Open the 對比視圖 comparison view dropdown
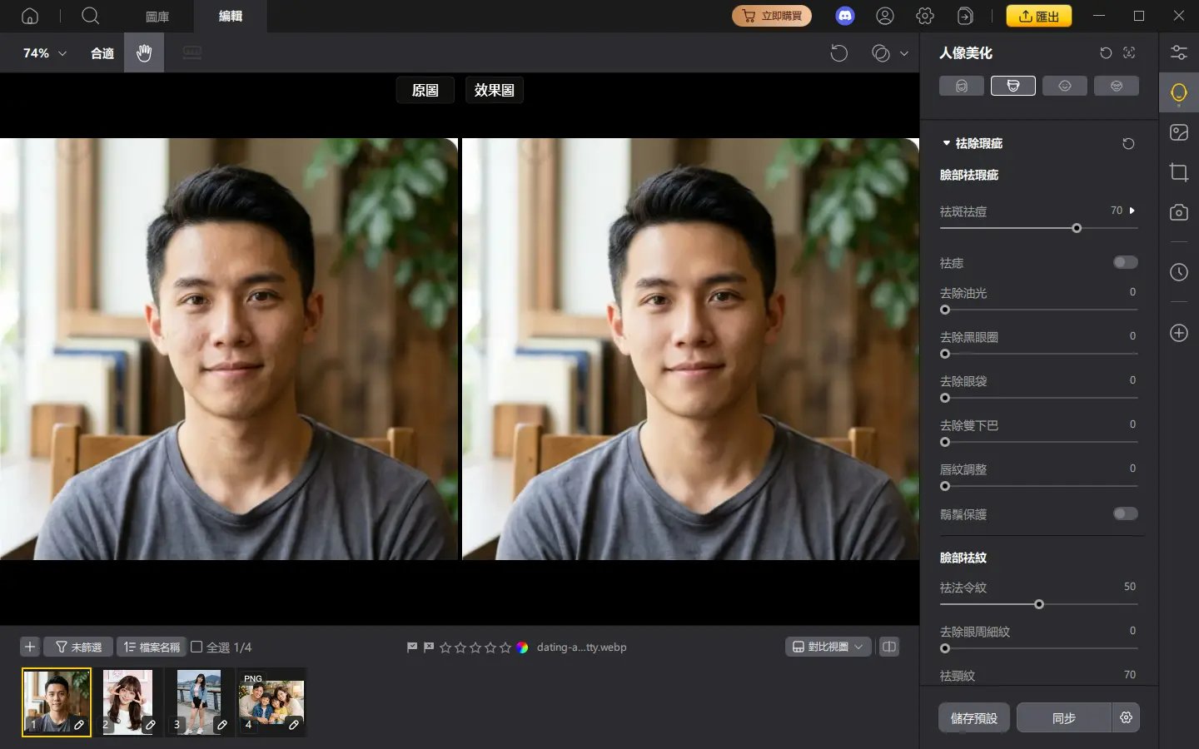Screen dimensions: 1199x749 pos(828,647)
